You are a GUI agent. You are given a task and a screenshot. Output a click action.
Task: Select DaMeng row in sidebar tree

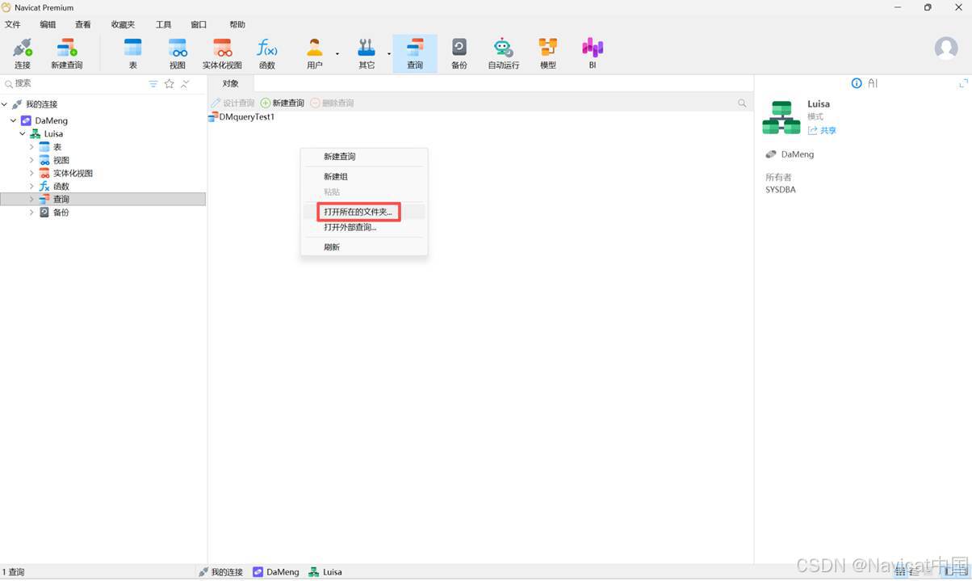click(x=103, y=120)
